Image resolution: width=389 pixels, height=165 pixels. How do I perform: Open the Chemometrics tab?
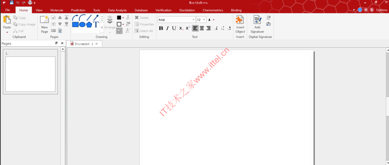pos(213,10)
